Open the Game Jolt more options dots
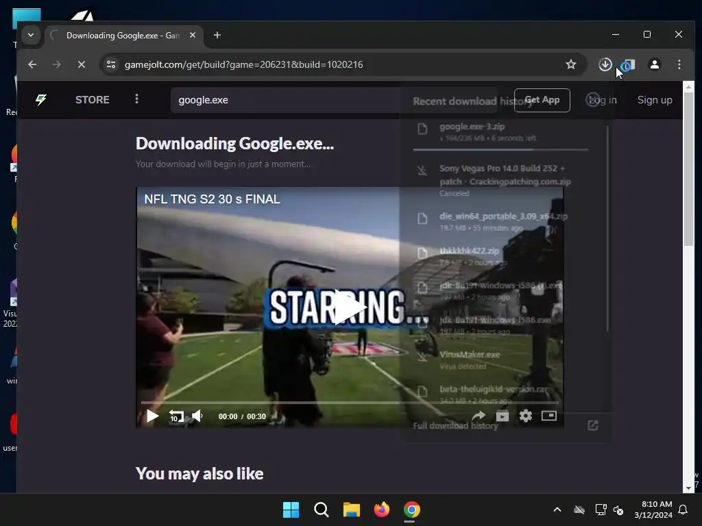 click(x=136, y=99)
